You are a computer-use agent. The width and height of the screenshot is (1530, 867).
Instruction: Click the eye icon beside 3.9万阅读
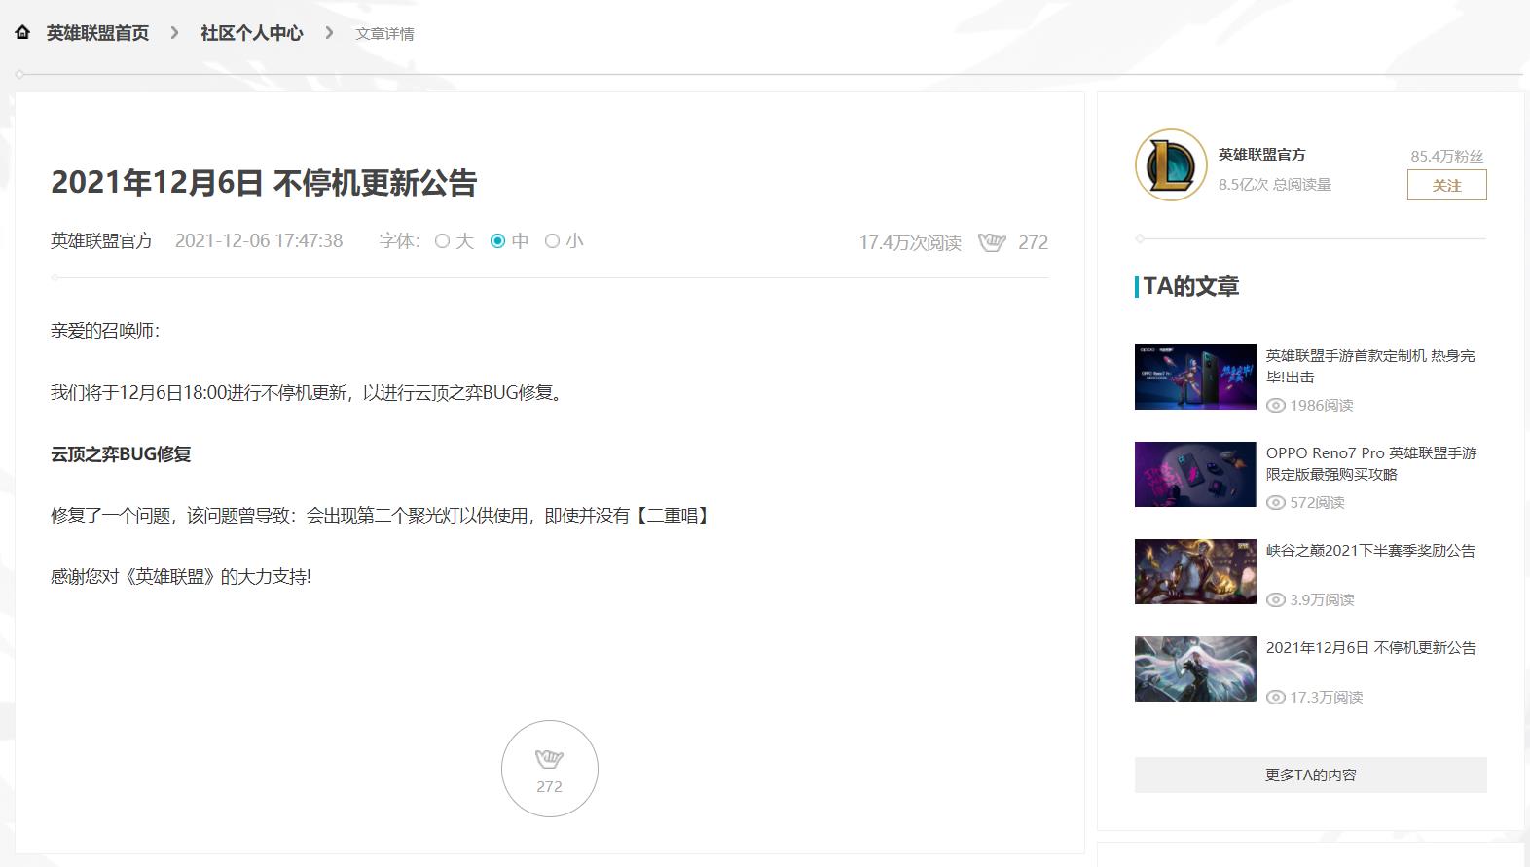[1276, 600]
